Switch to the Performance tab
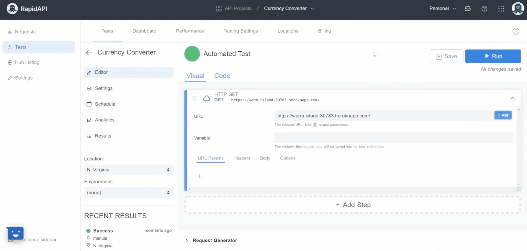527x251 pixels. pyautogui.click(x=190, y=31)
